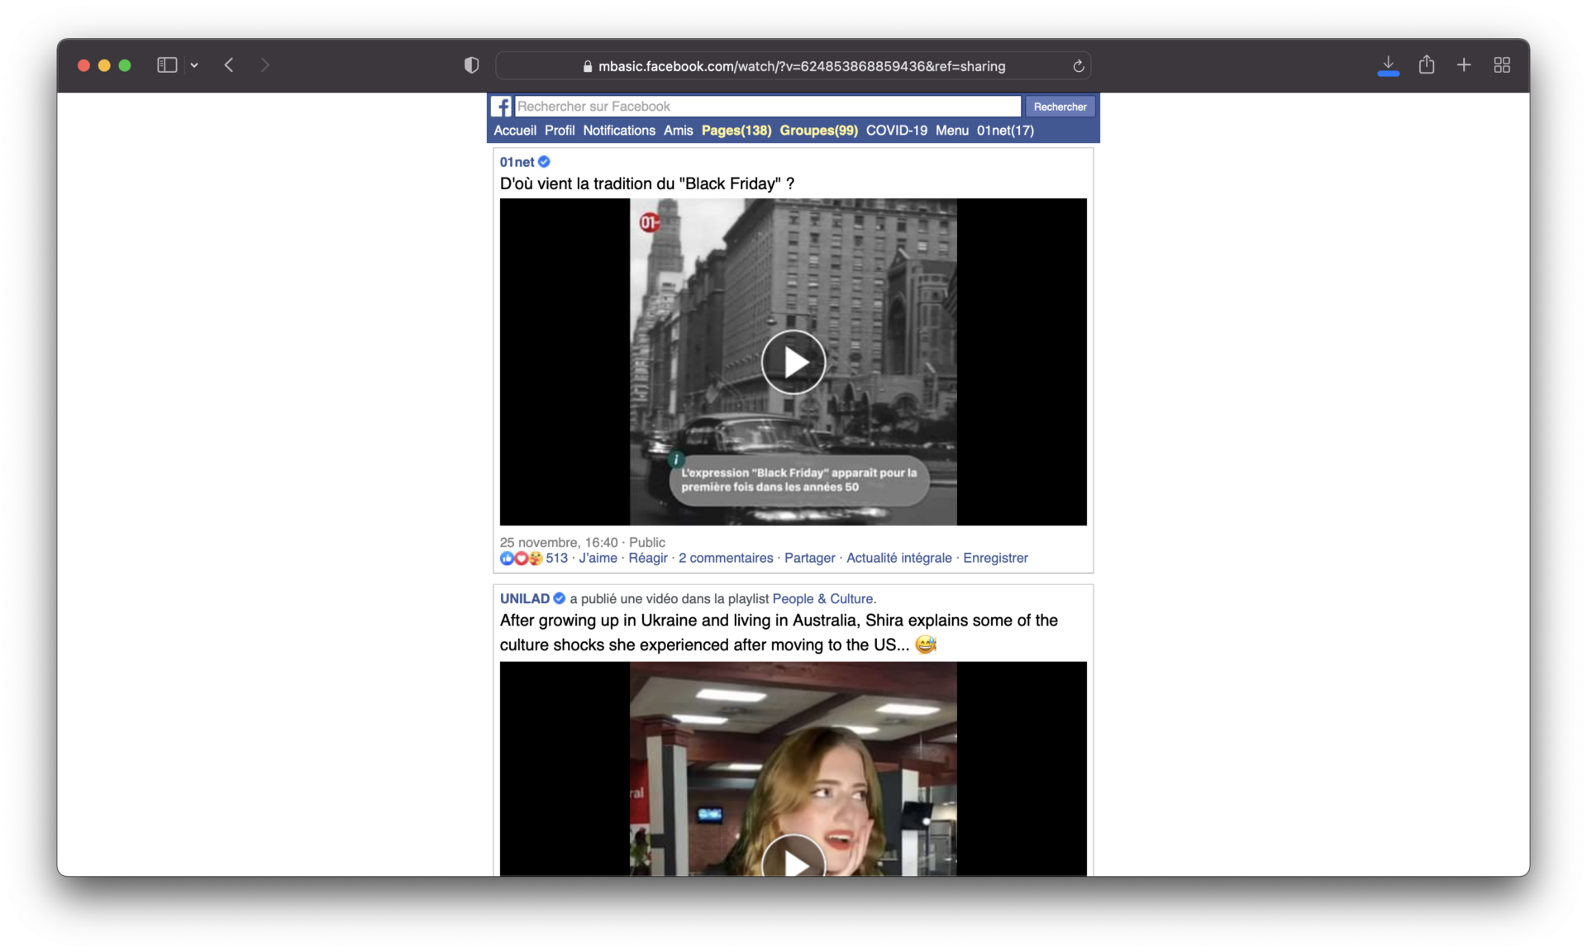1587x952 pixels.
Task: Open the Amis menu item
Action: [x=678, y=131]
